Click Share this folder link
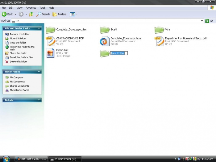This screenshot has width=216, height=162. click(18, 53)
